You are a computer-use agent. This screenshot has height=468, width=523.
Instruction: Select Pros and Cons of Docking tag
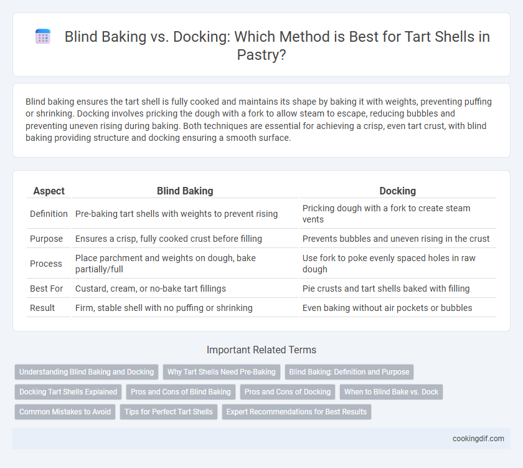[x=288, y=392]
